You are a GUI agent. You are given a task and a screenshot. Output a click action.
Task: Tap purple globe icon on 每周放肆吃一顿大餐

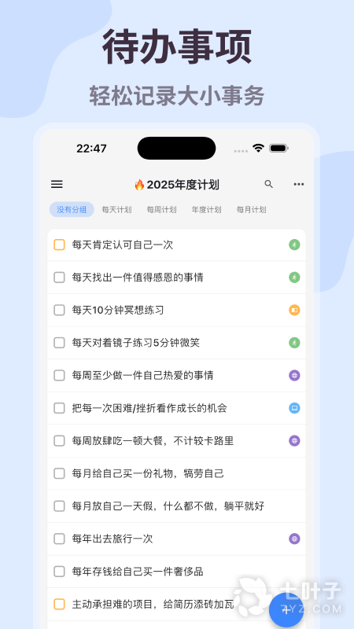click(294, 441)
